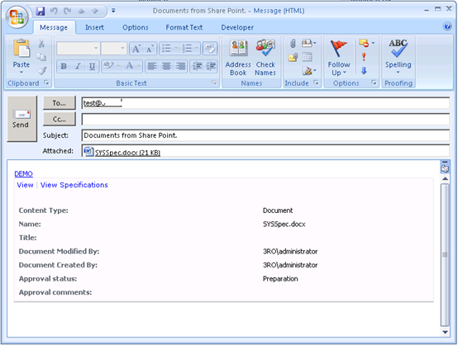Switch to the Message ribbon tab

tap(54, 27)
